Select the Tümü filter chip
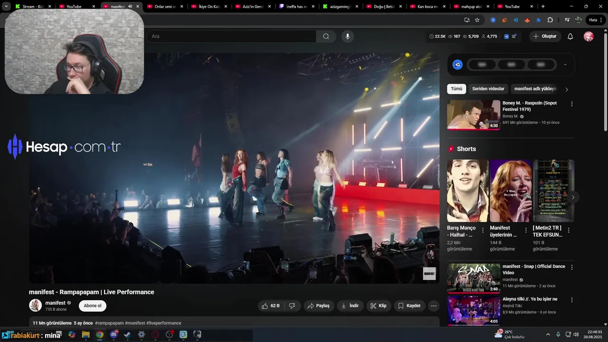This screenshot has width=608, height=342. pos(456,89)
